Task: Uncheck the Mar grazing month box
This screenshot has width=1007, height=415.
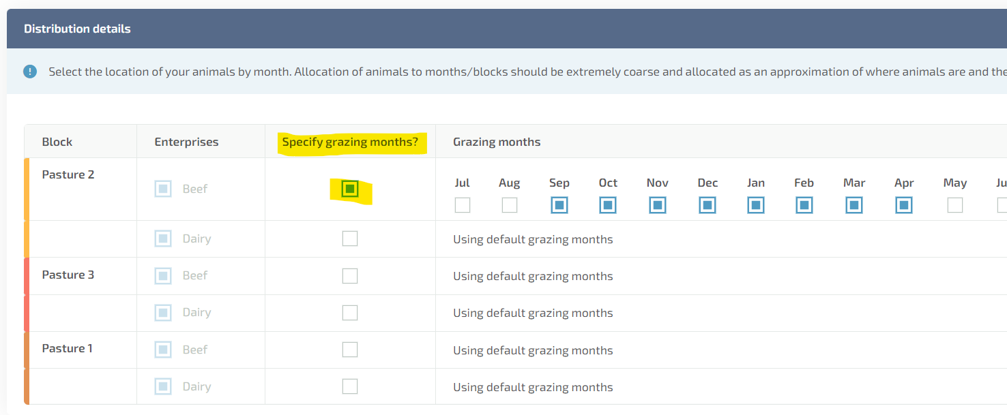Action: (854, 205)
